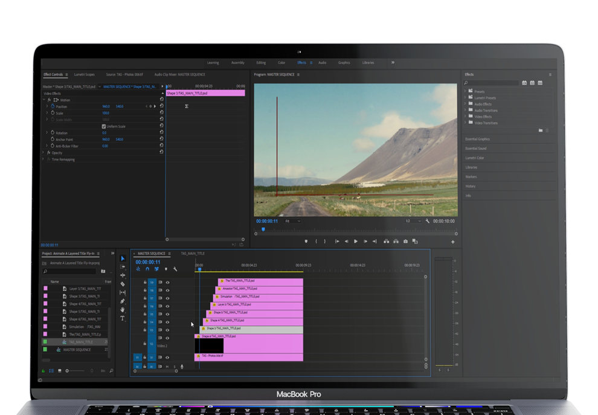
Task: Open the Essential Graphics panel
Action: [x=477, y=139]
